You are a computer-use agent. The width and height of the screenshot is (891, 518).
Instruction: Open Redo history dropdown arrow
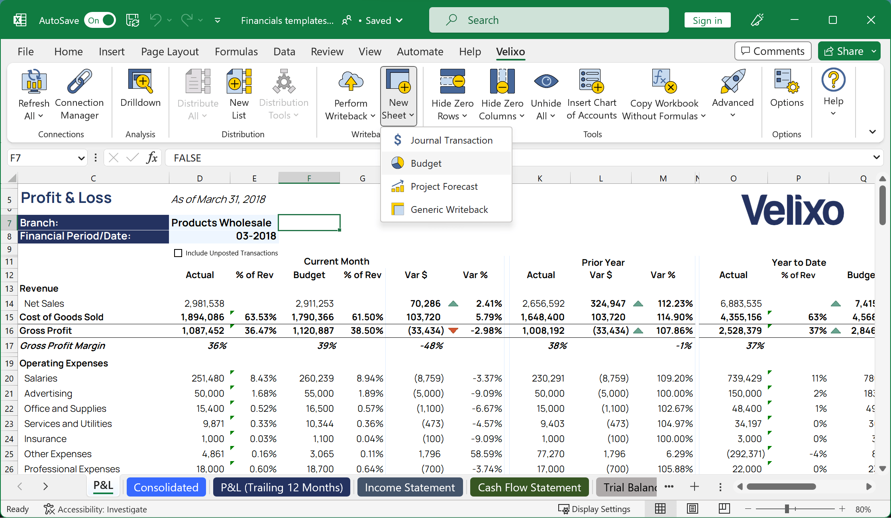point(200,20)
